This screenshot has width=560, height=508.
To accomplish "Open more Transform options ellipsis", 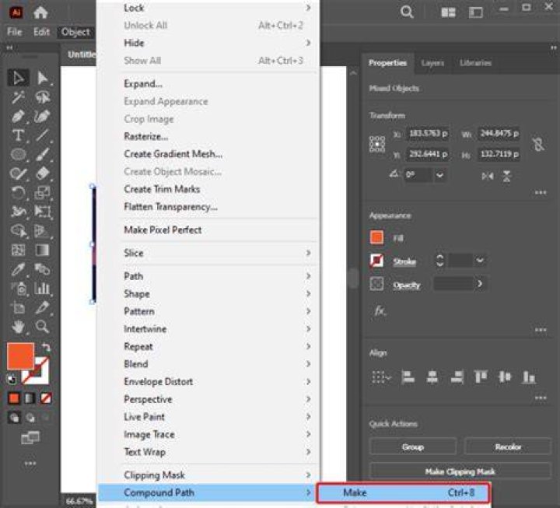I will [x=541, y=193].
